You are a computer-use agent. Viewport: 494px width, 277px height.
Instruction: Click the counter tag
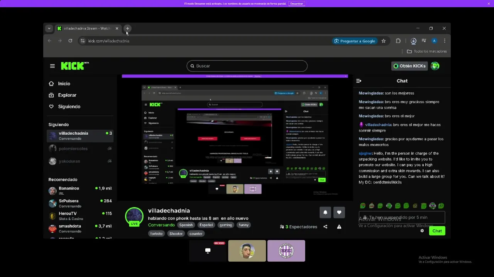click(x=196, y=234)
